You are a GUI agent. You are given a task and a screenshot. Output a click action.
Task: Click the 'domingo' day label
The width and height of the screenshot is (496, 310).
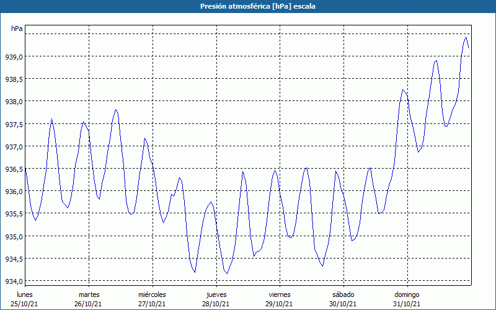(407, 294)
